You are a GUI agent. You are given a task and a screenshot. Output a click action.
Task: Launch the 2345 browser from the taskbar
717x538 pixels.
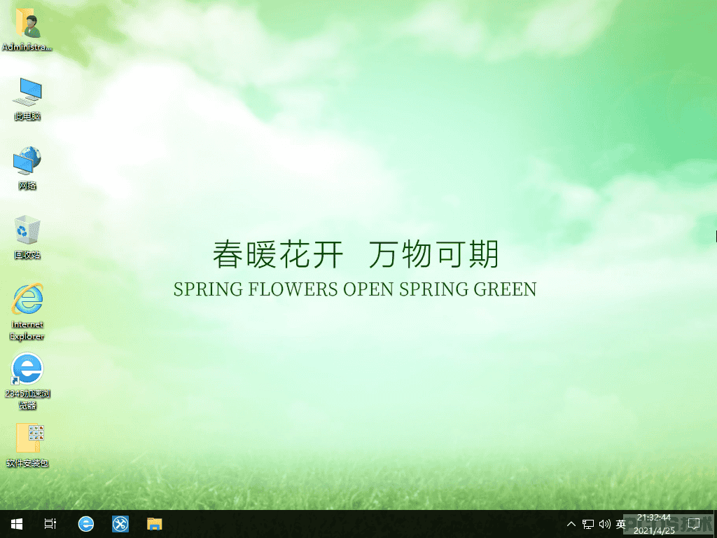point(86,524)
